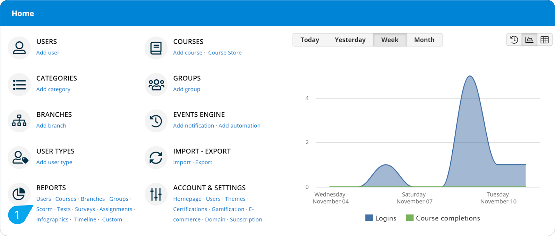Image resolution: width=555 pixels, height=236 pixels.
Task: Open the Subscription settings link
Action: pos(246,220)
